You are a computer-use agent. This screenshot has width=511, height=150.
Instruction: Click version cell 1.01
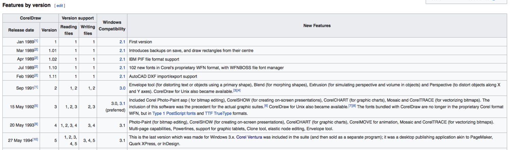(x=49, y=51)
